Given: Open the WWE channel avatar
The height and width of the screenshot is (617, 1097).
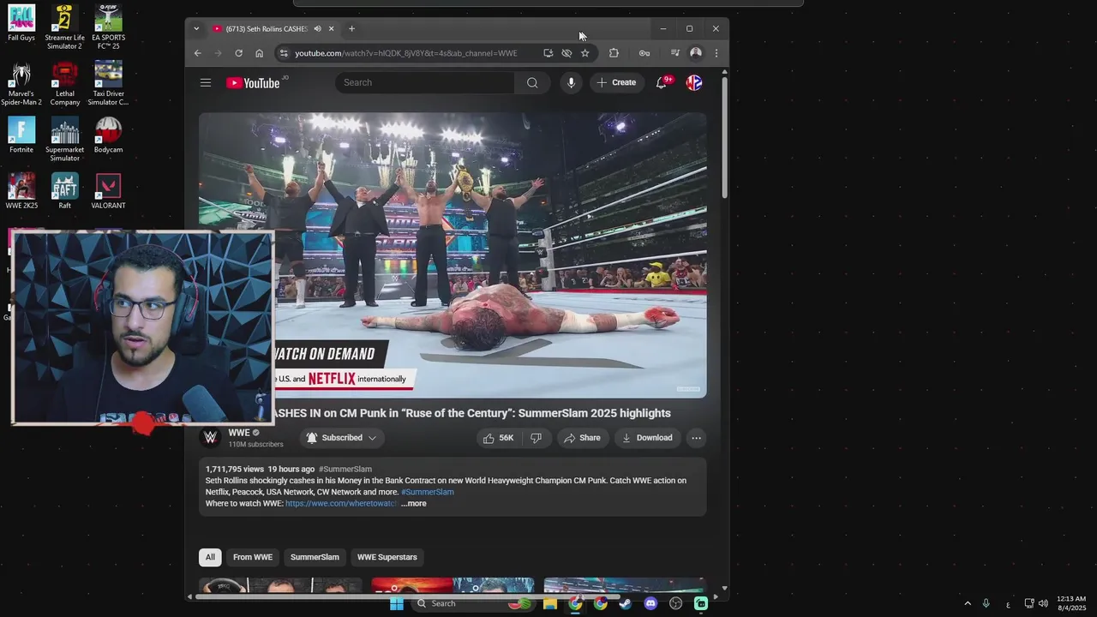Looking at the screenshot, I should tap(210, 438).
